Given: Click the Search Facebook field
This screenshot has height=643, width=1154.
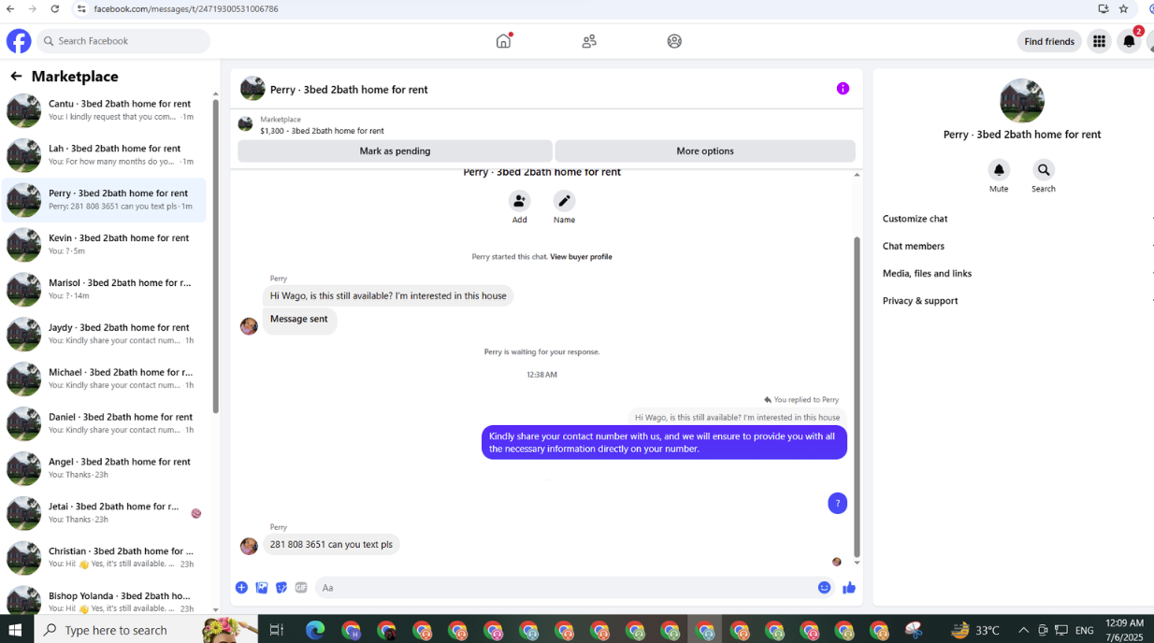Looking at the screenshot, I should tap(123, 41).
